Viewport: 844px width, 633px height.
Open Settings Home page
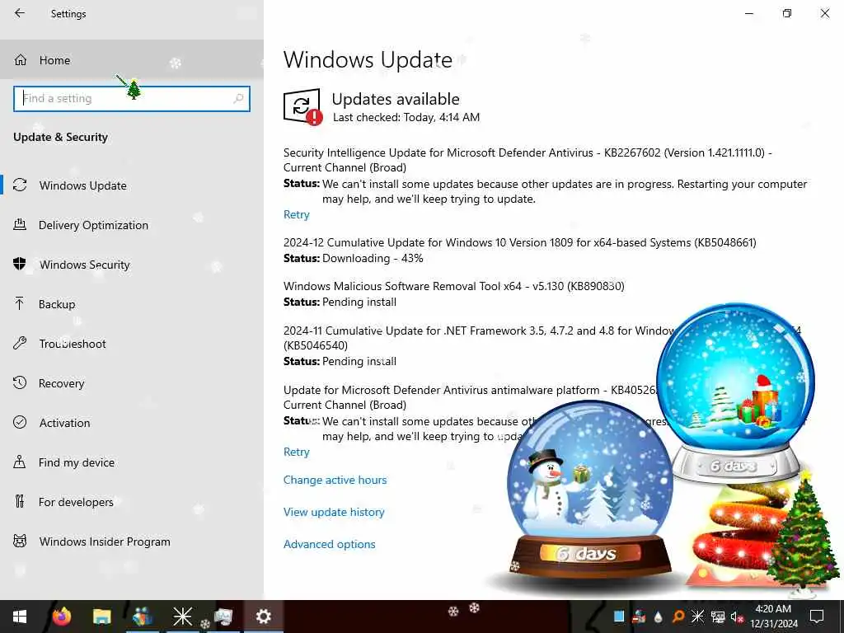pyautogui.click(x=132, y=59)
